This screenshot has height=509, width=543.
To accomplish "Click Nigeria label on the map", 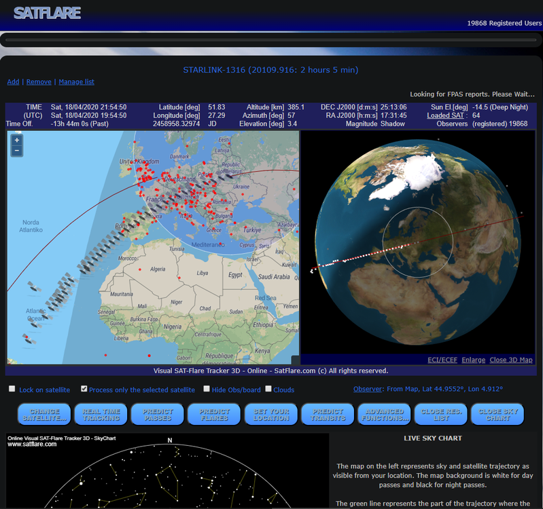I will (173, 326).
